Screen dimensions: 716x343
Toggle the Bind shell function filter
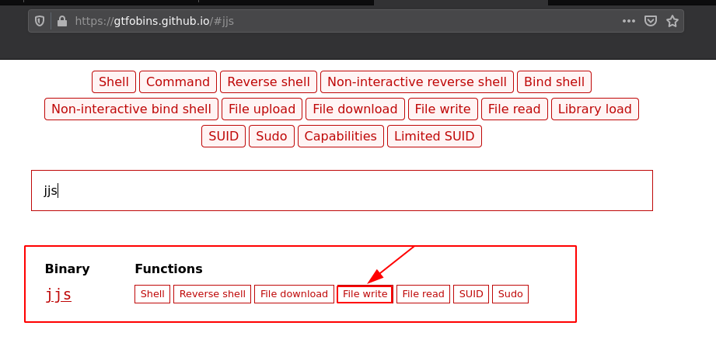click(554, 81)
